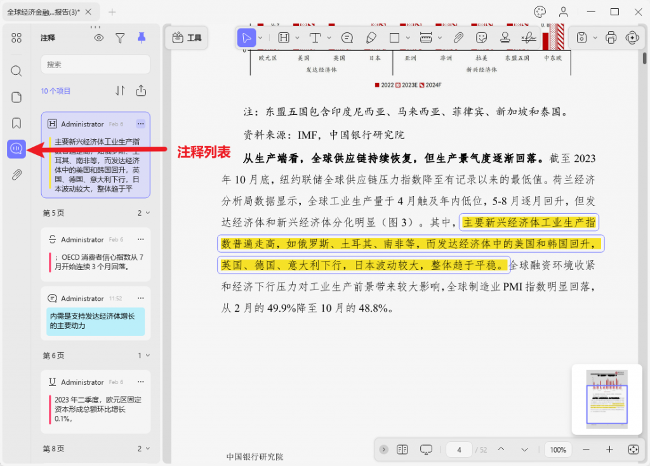Screen dimensions: 650x466
Task: Open the search sidebar icon
Action: (x=17, y=71)
